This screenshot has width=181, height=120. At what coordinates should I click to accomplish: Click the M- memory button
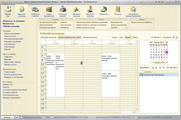tap(163, 2)
